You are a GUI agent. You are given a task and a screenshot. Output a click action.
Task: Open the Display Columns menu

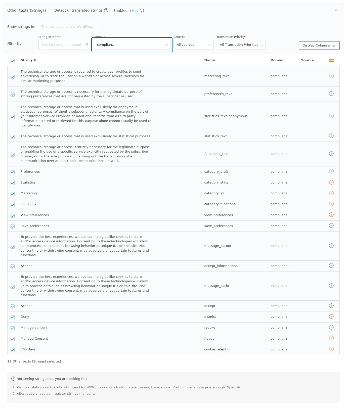(x=319, y=45)
